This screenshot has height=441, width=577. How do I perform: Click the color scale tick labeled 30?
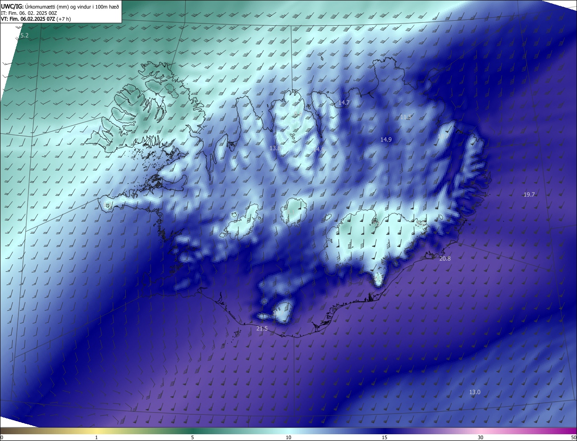click(x=481, y=437)
